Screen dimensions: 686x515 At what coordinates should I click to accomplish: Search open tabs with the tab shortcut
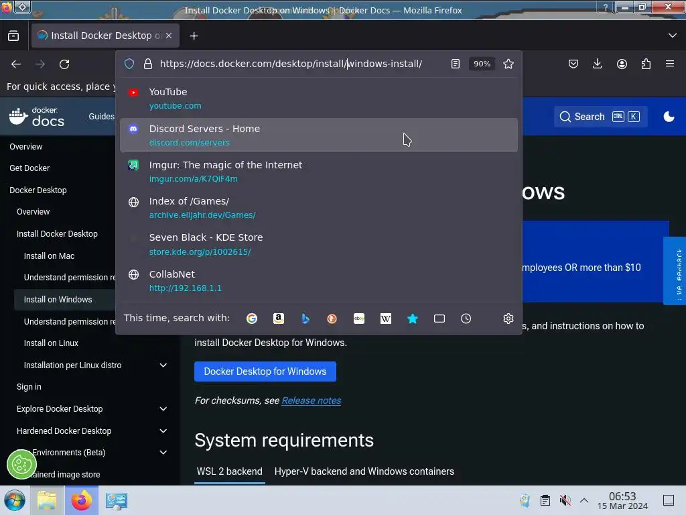tap(439, 319)
